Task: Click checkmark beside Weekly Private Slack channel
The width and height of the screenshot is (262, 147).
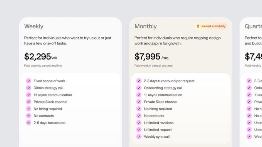Action: [29, 102]
